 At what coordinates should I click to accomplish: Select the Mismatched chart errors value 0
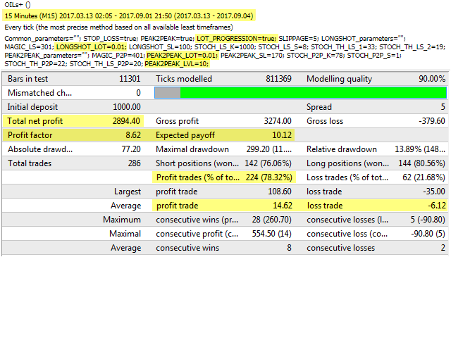(x=138, y=93)
